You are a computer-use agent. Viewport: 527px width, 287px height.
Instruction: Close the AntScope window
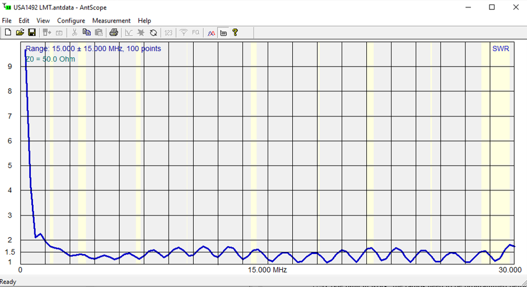pyautogui.click(x=516, y=7)
